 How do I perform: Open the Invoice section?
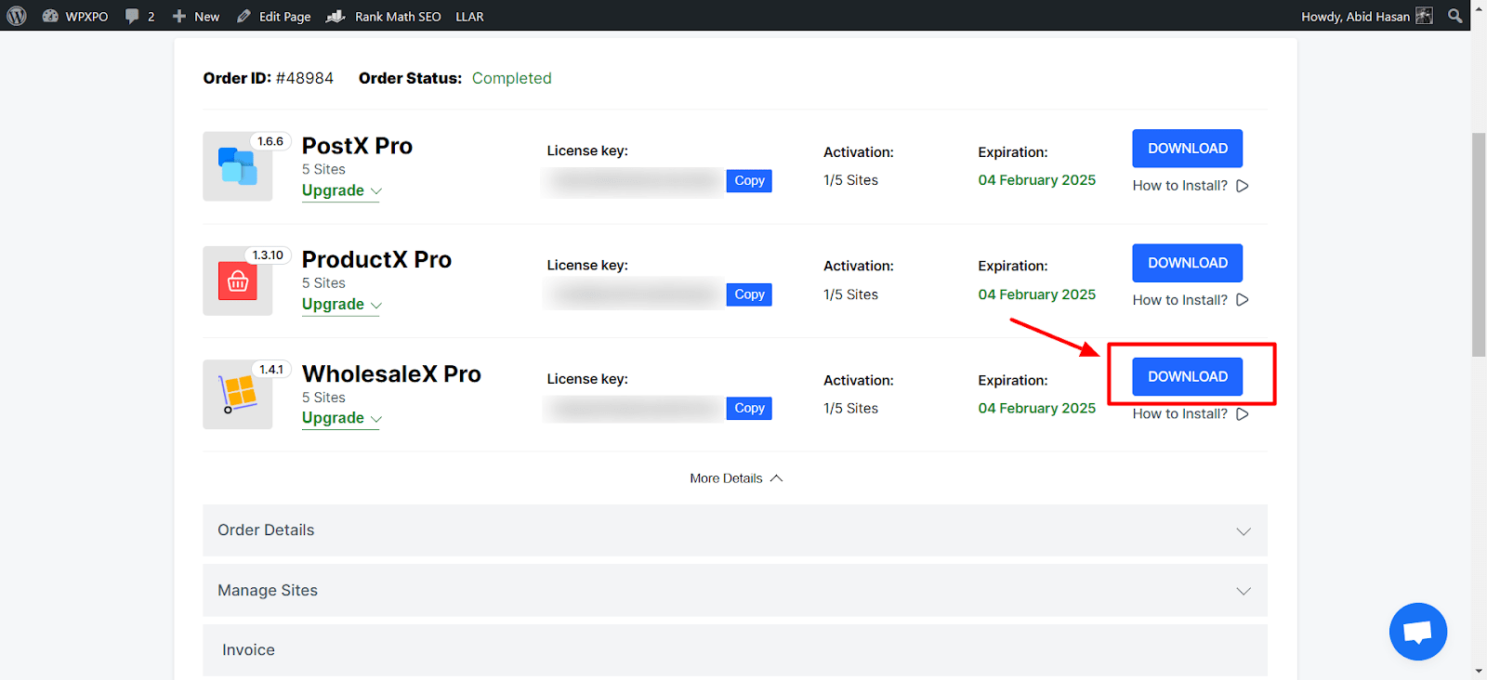pos(735,650)
